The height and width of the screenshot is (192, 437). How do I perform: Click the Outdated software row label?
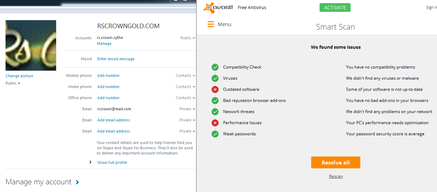pos(241,89)
